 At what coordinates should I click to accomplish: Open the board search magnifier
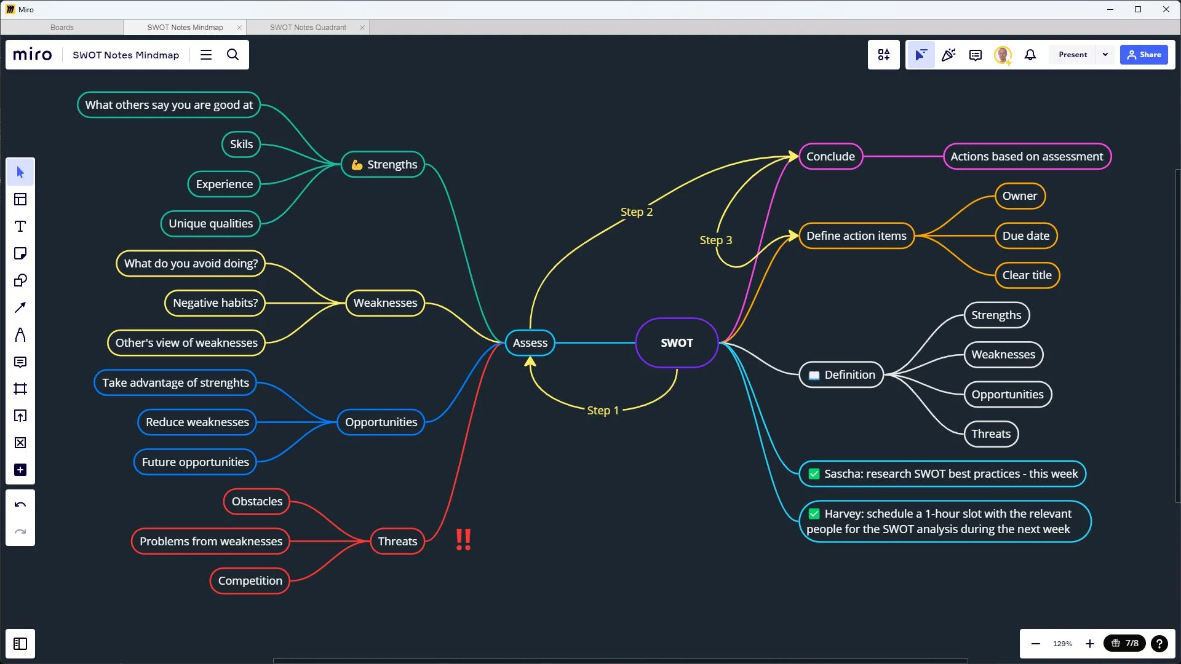coord(233,55)
